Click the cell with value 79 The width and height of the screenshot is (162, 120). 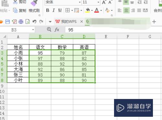tap(62, 53)
